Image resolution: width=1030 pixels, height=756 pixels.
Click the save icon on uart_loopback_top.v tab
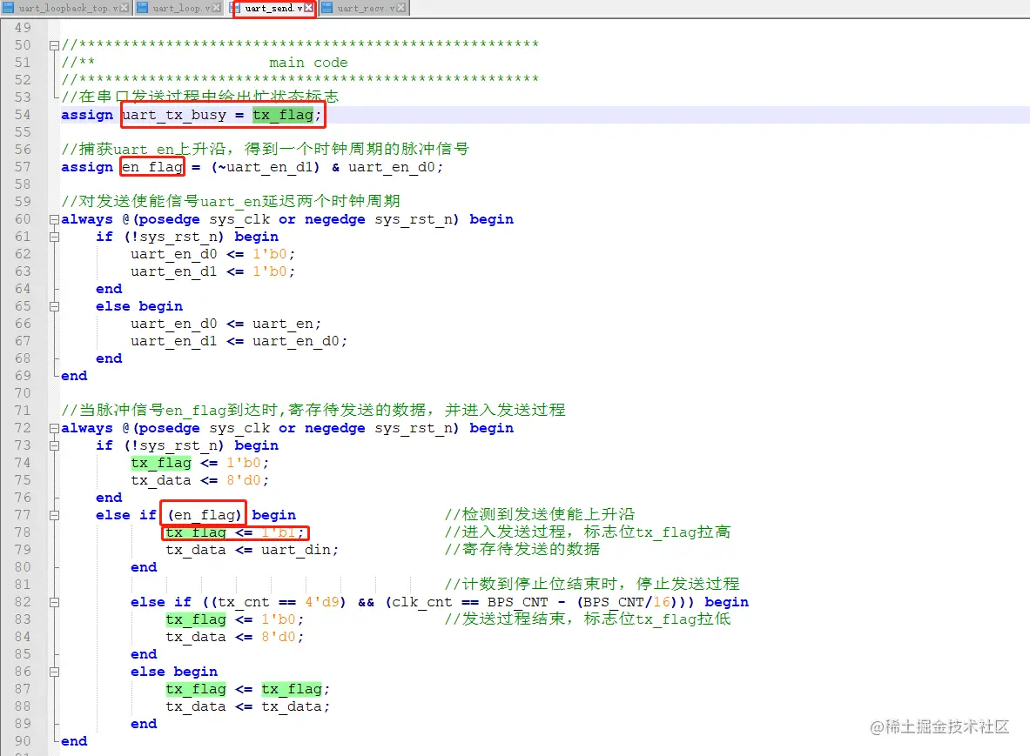tap(10, 8)
